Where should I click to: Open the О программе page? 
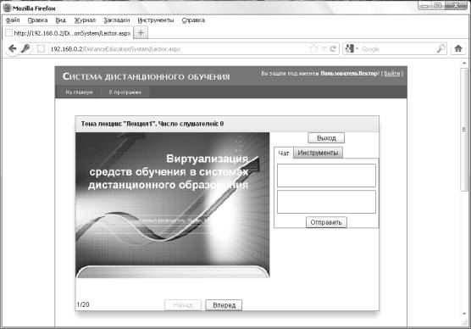click(x=125, y=92)
